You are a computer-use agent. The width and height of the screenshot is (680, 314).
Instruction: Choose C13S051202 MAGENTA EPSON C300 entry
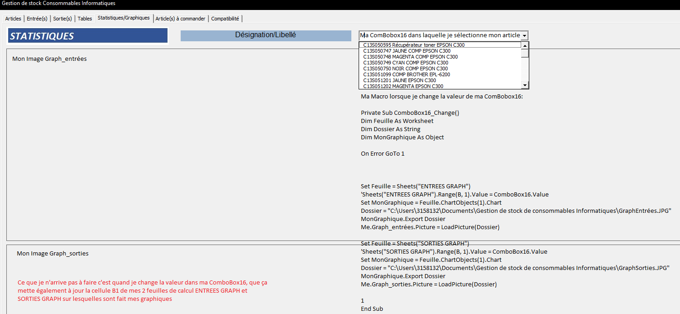(x=403, y=86)
